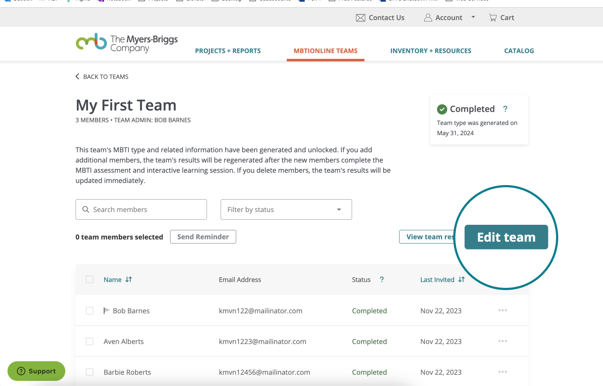Click the name Aven Alberts
Image resolution: width=603 pixels, height=386 pixels.
click(x=124, y=342)
